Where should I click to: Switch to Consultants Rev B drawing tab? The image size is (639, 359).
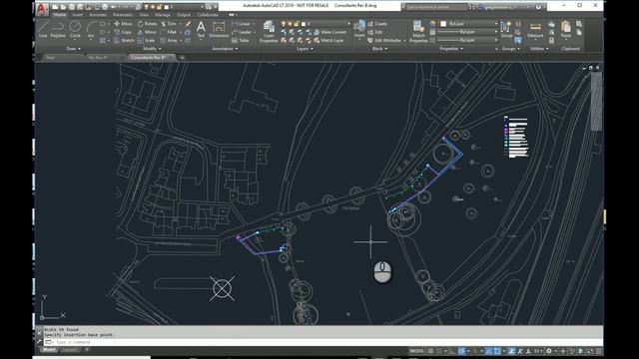pos(149,58)
